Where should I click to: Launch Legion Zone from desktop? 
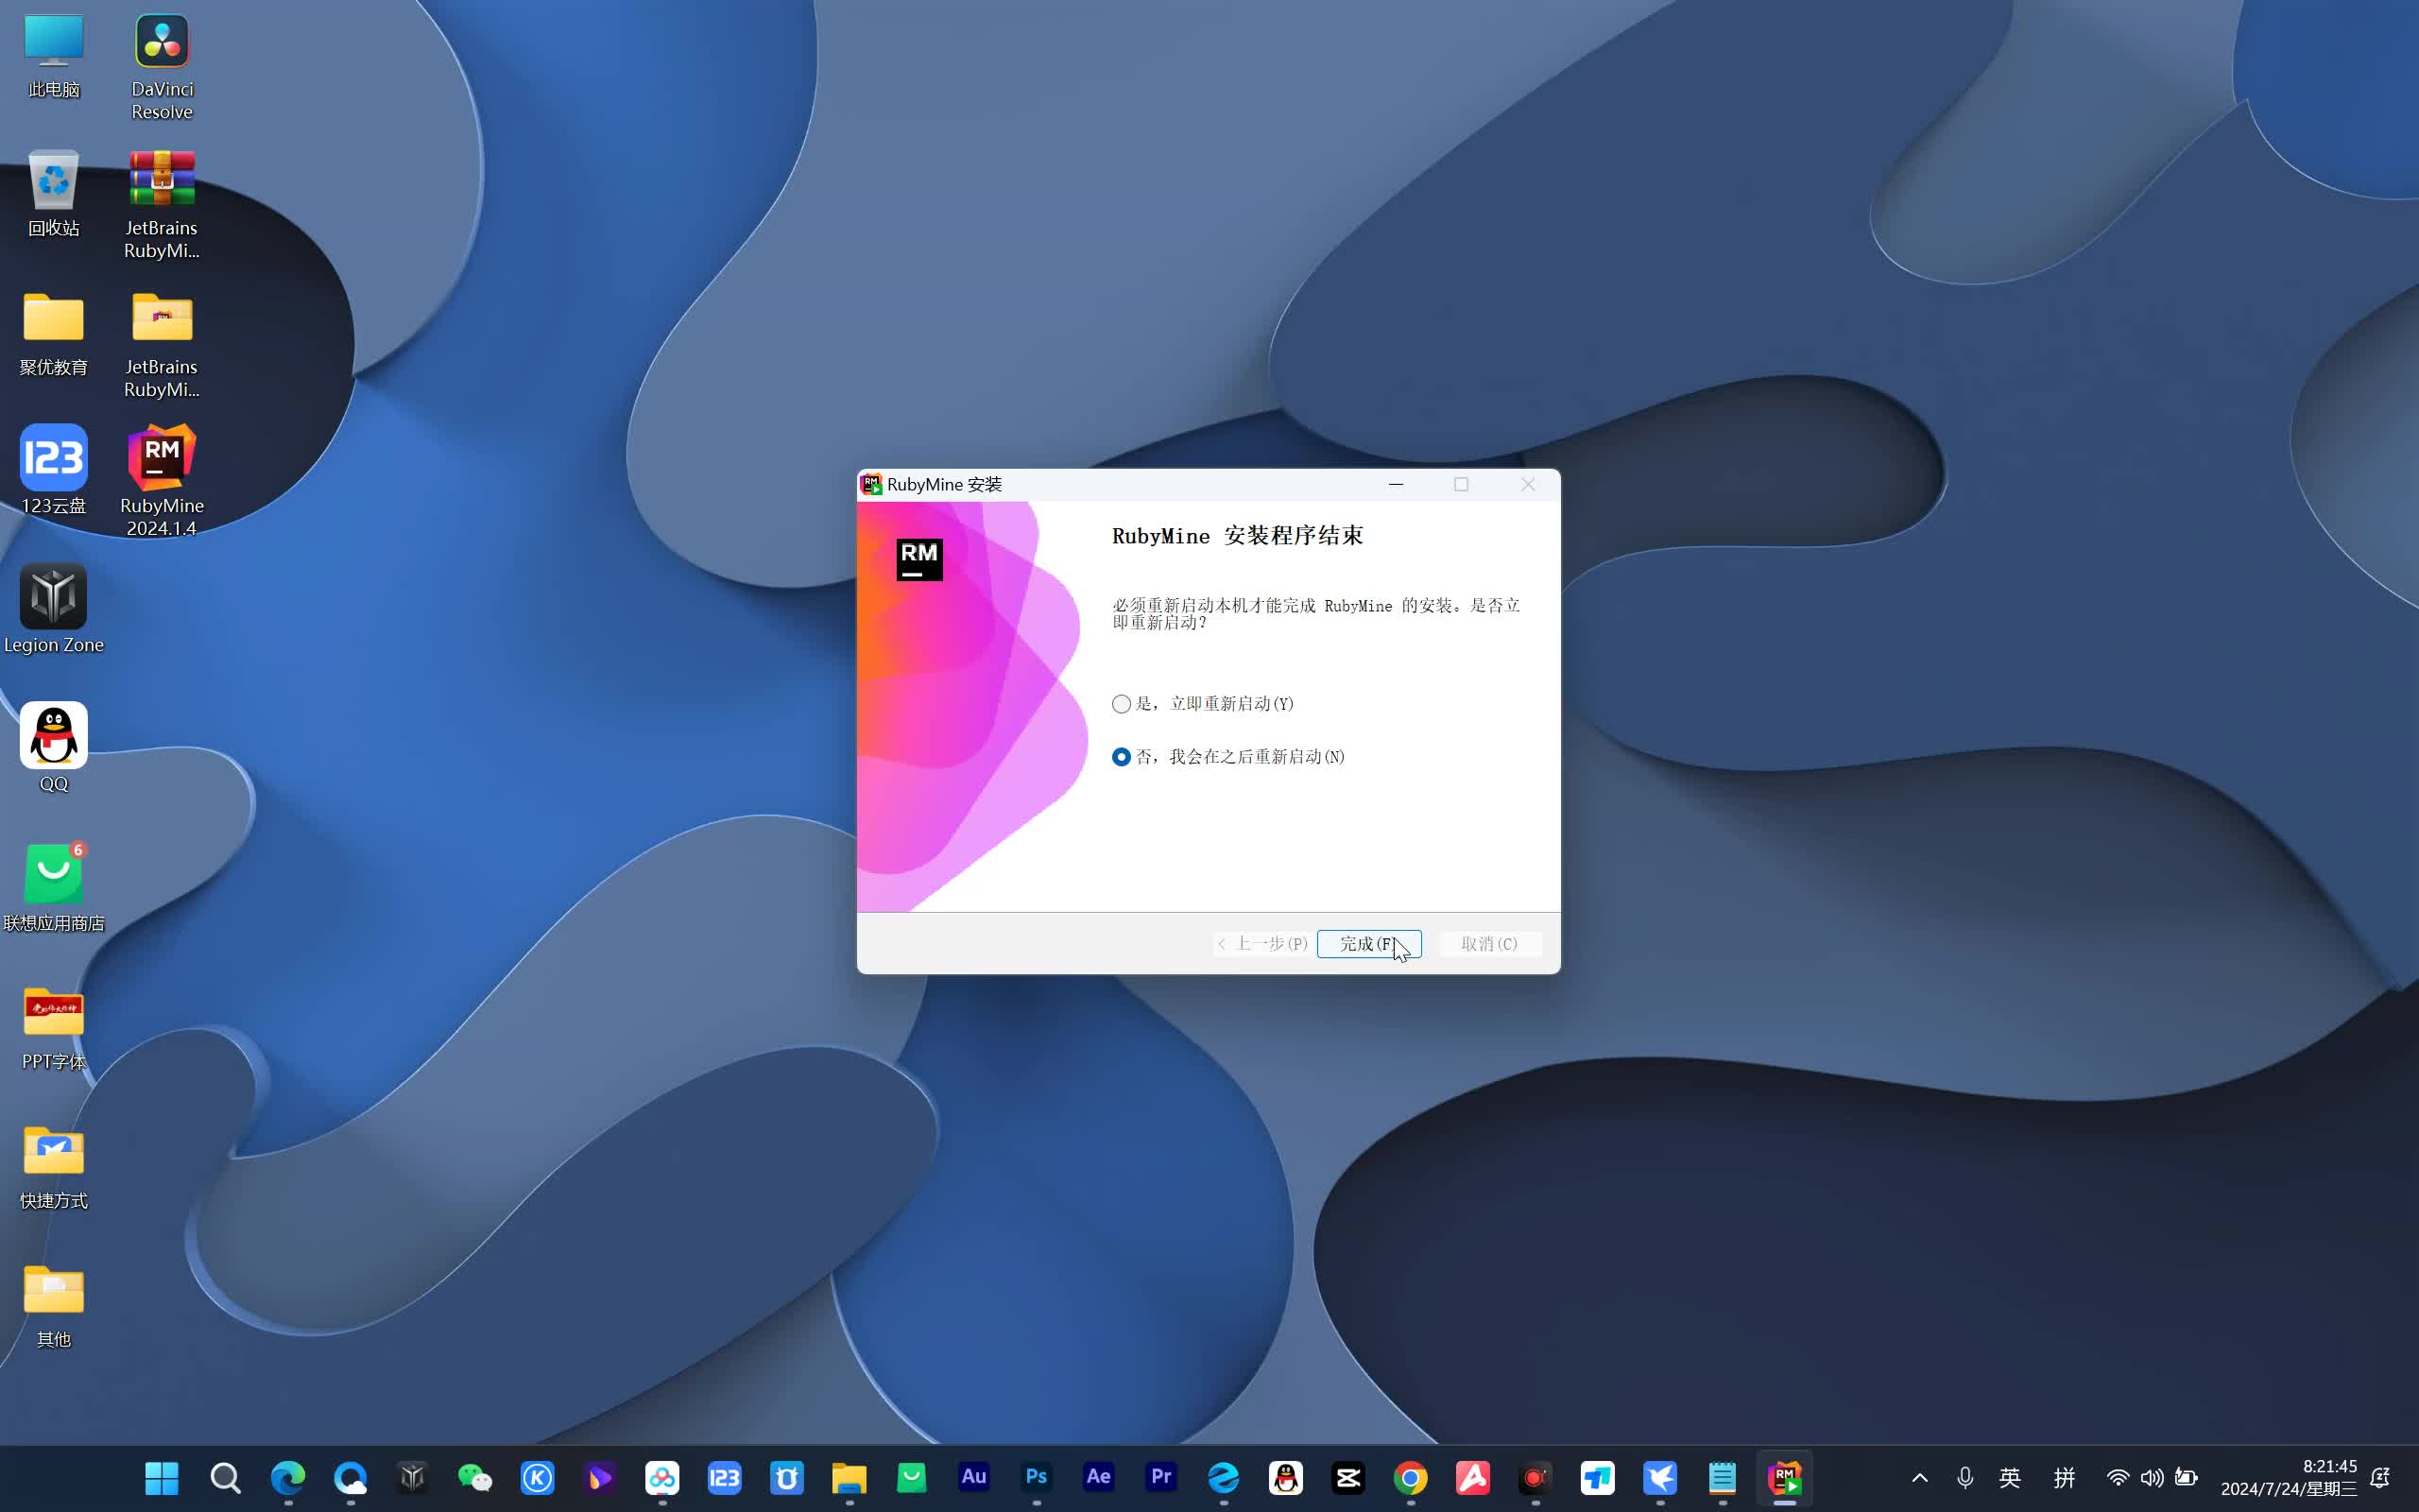click(54, 597)
